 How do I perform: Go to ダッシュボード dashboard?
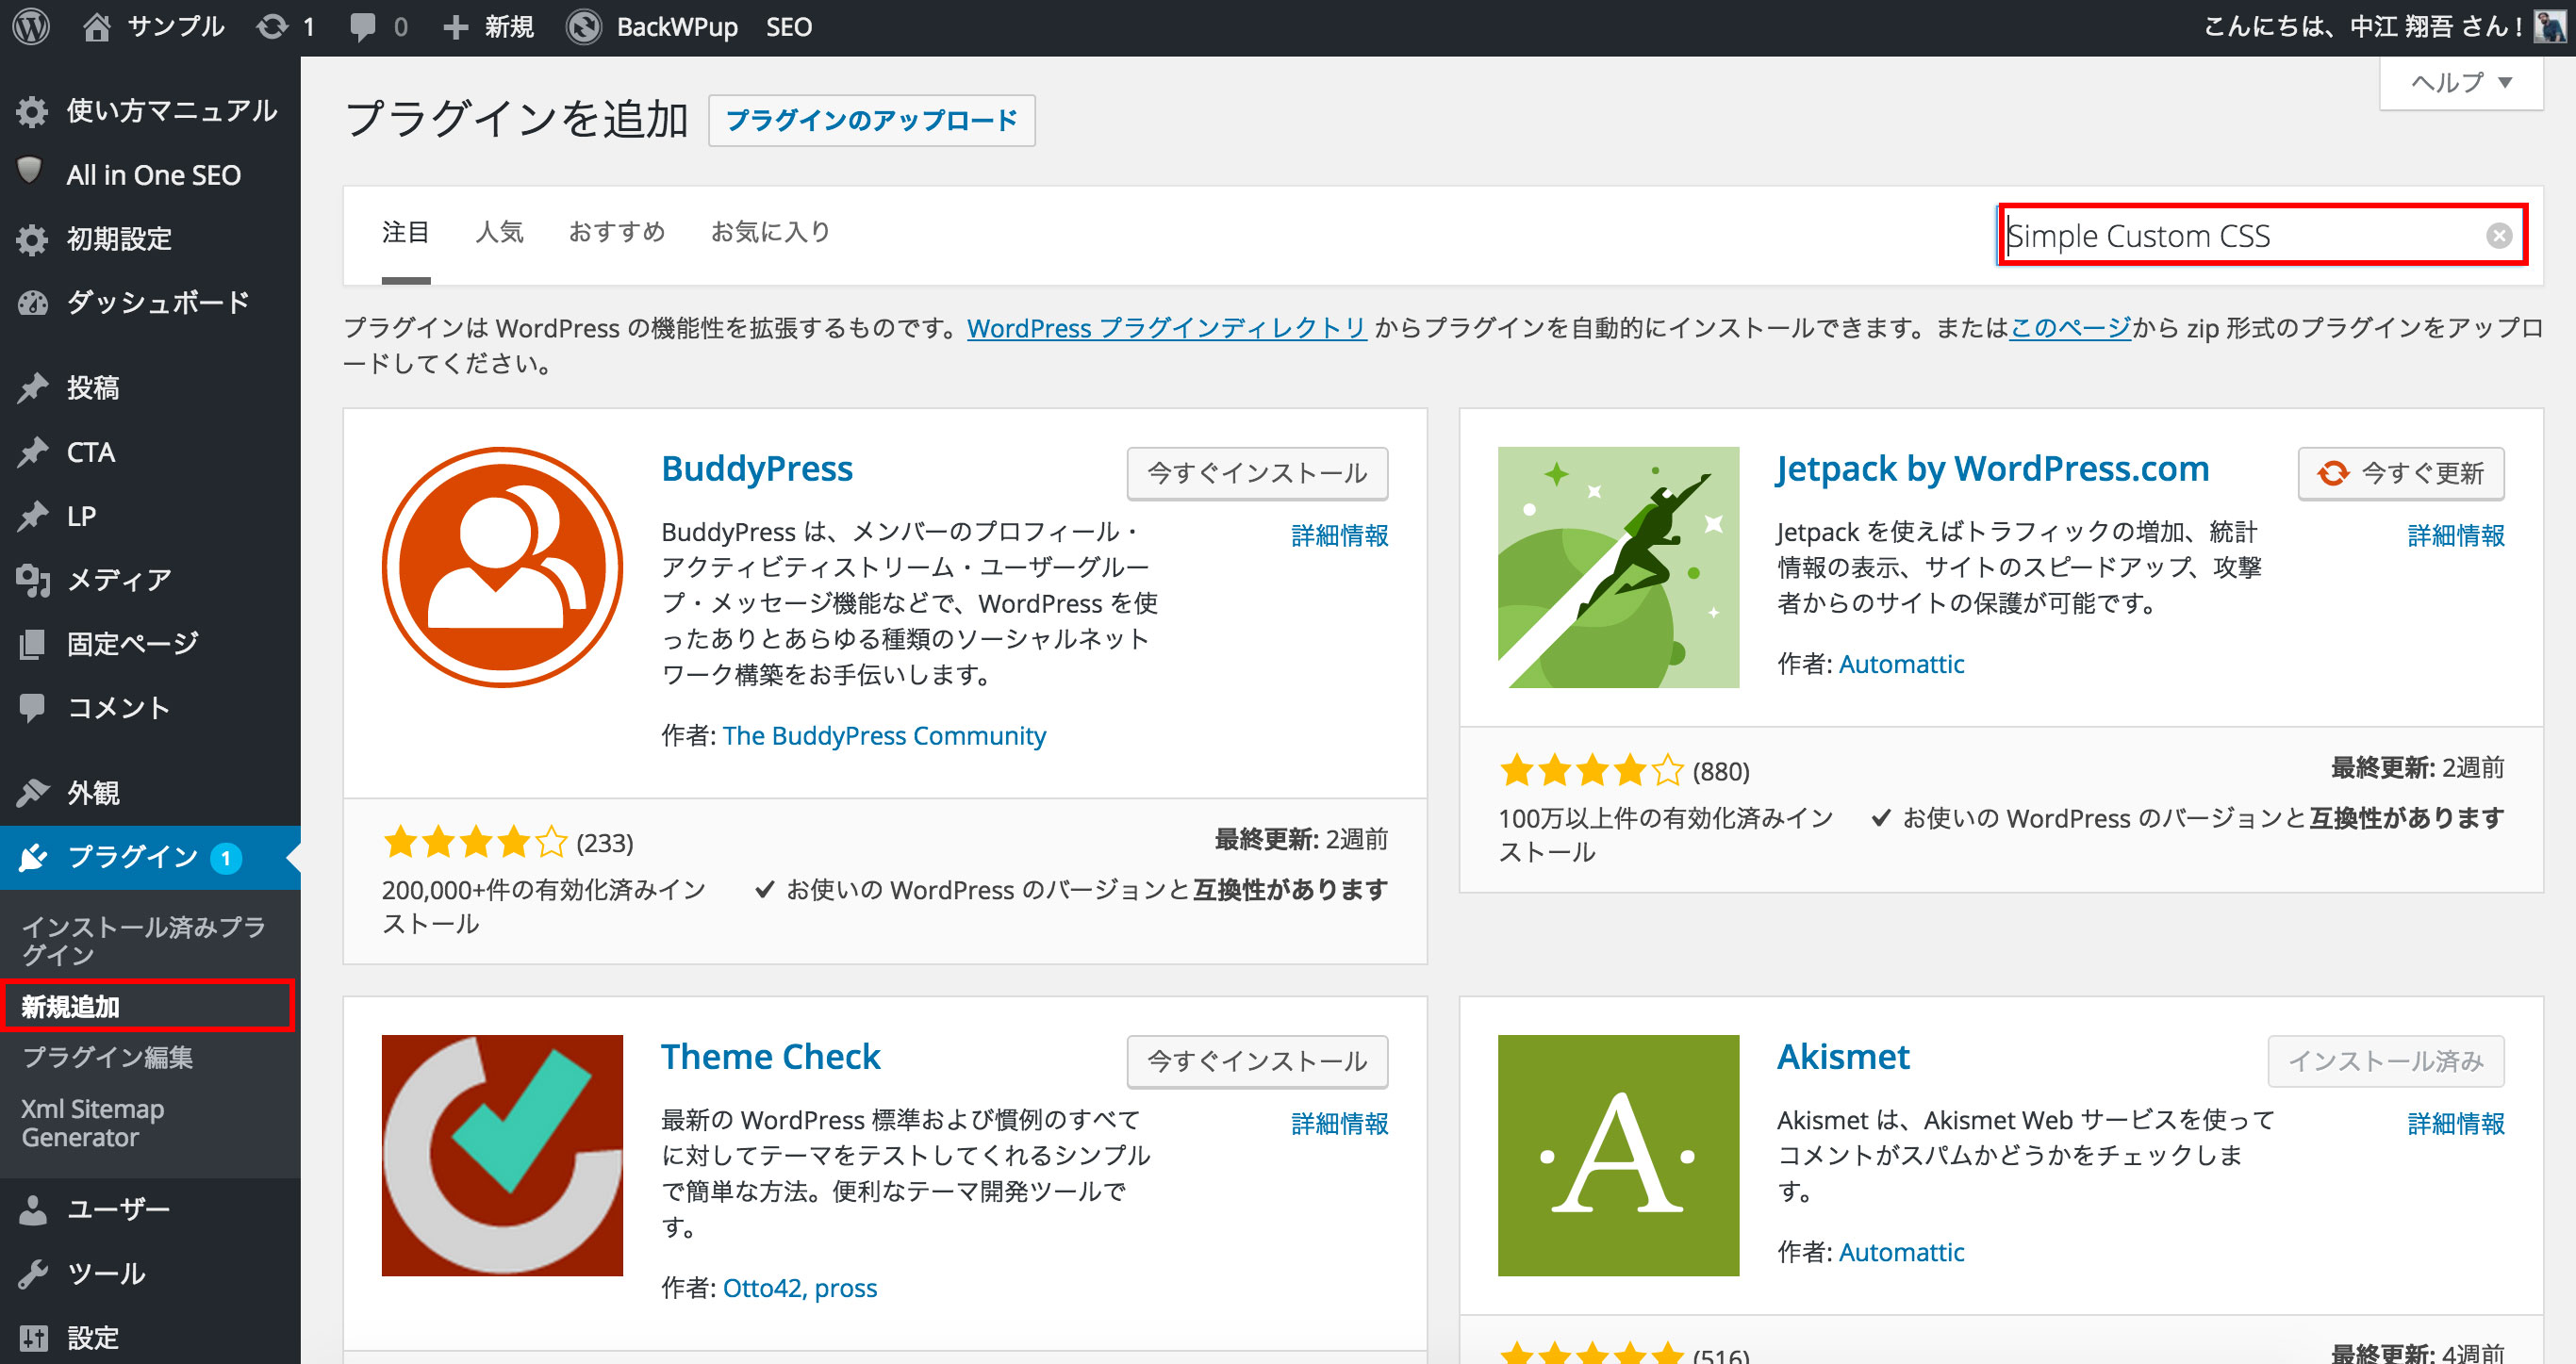pyautogui.click(x=150, y=302)
